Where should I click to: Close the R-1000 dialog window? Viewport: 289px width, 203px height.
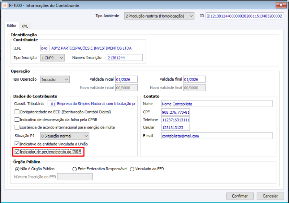pos(281,5)
